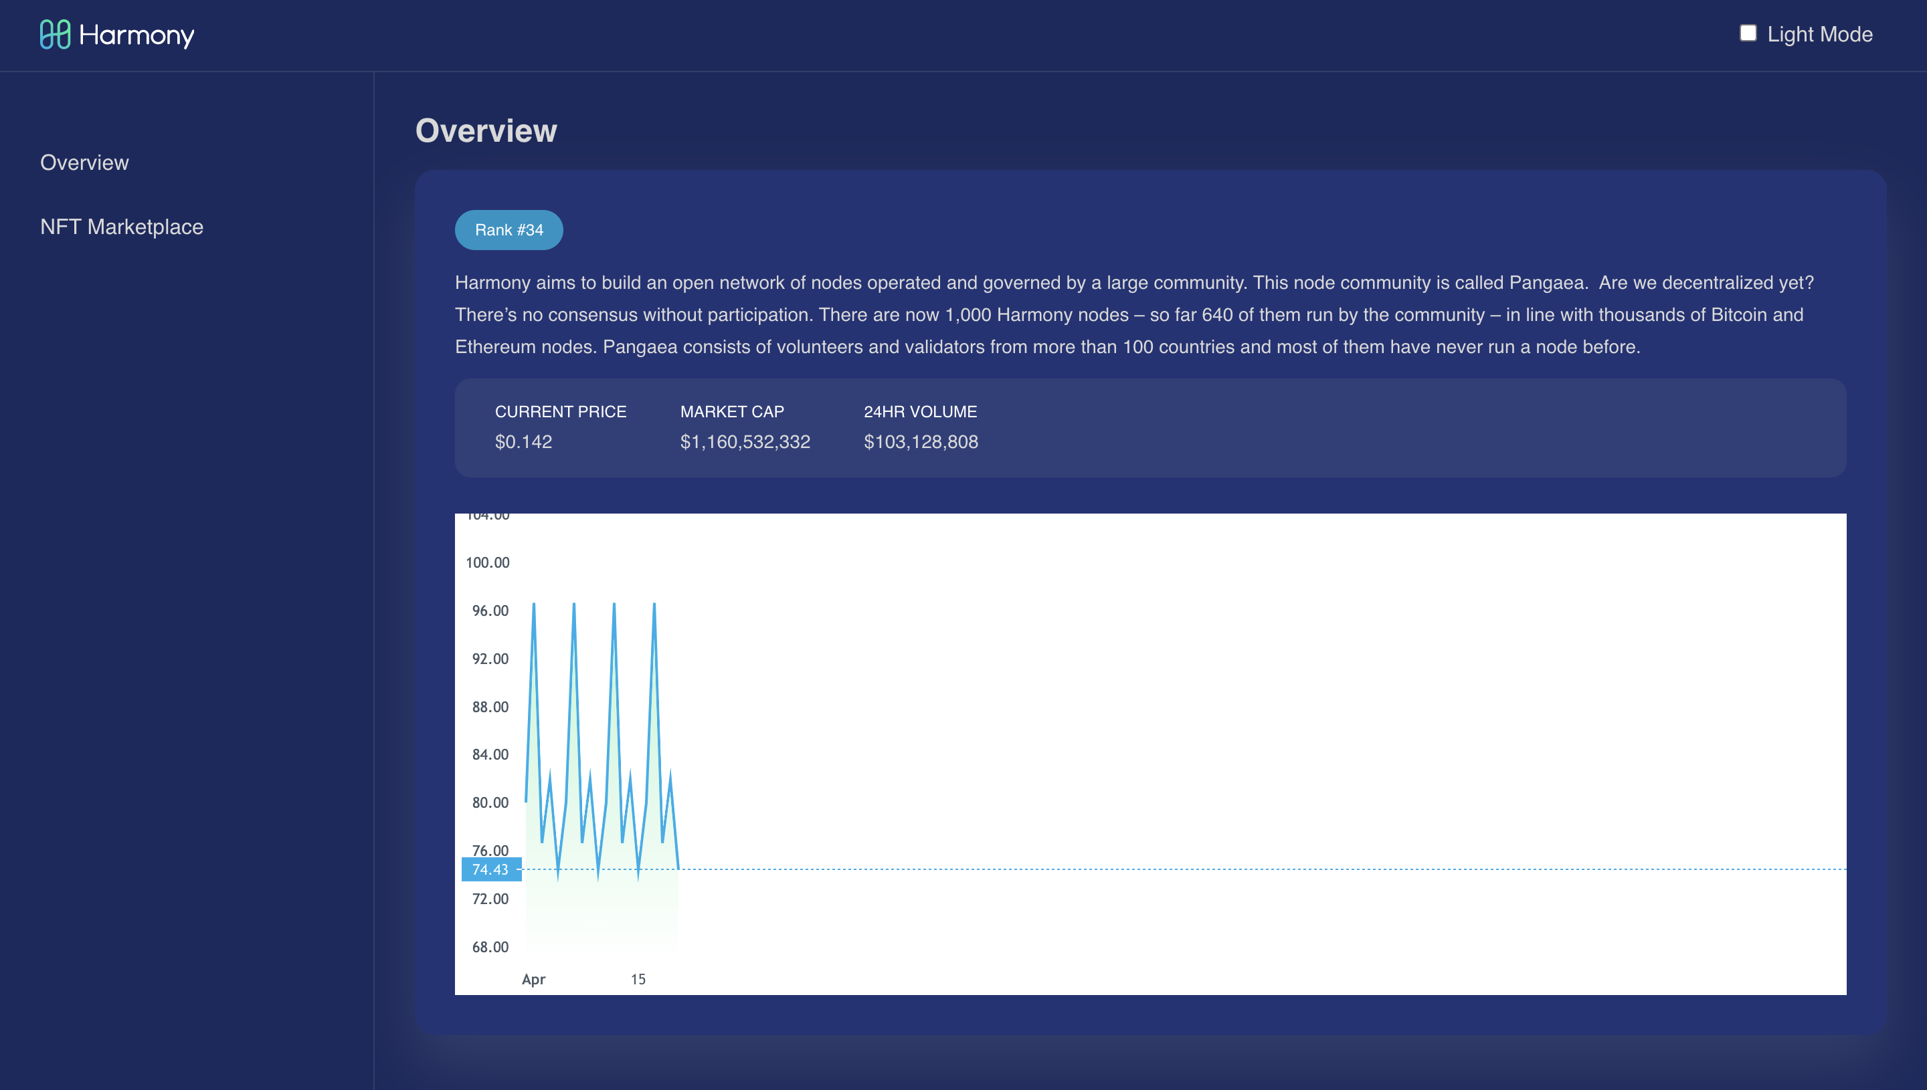Click the last peak of the price line
This screenshot has width=1927, height=1090.
[654, 605]
